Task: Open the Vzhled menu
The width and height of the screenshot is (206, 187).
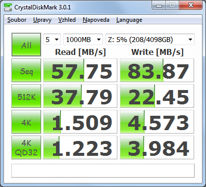Action: point(67,20)
